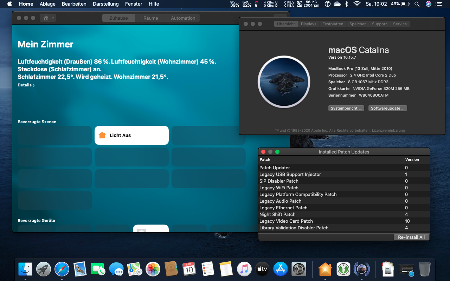Select the Übersicht tab
Viewport: 450px width, 281px height.
pos(286,24)
